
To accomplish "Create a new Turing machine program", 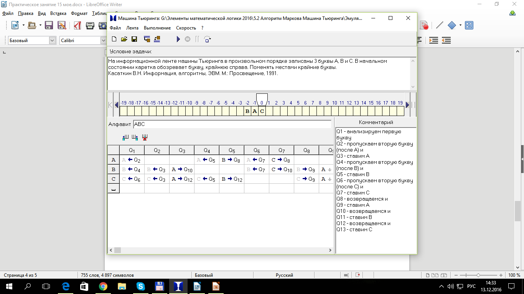I will click(x=114, y=39).
